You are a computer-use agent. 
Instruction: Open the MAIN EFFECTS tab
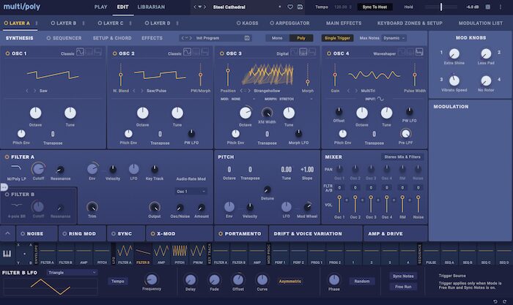344,23
